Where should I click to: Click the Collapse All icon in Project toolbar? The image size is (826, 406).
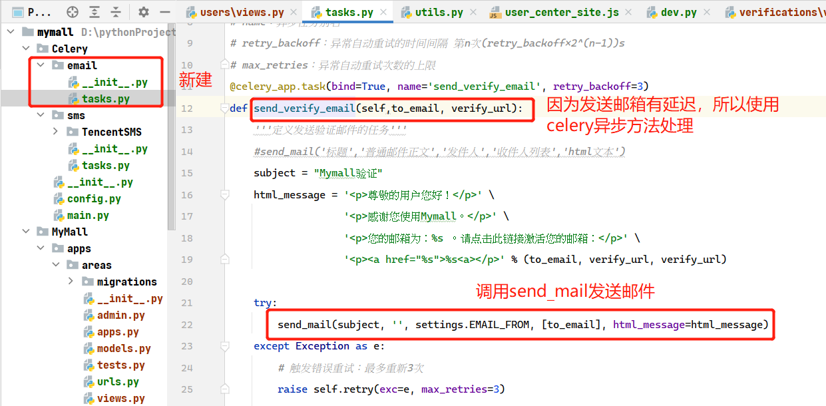pyautogui.click(x=116, y=12)
